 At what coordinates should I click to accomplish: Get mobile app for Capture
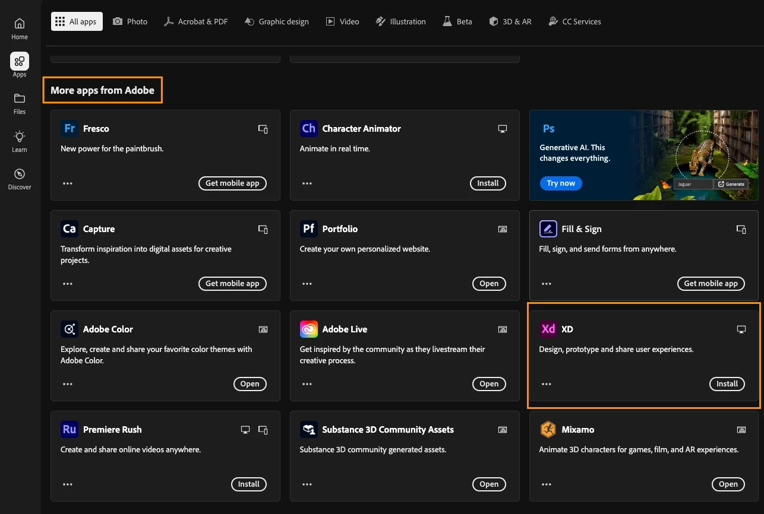(232, 284)
